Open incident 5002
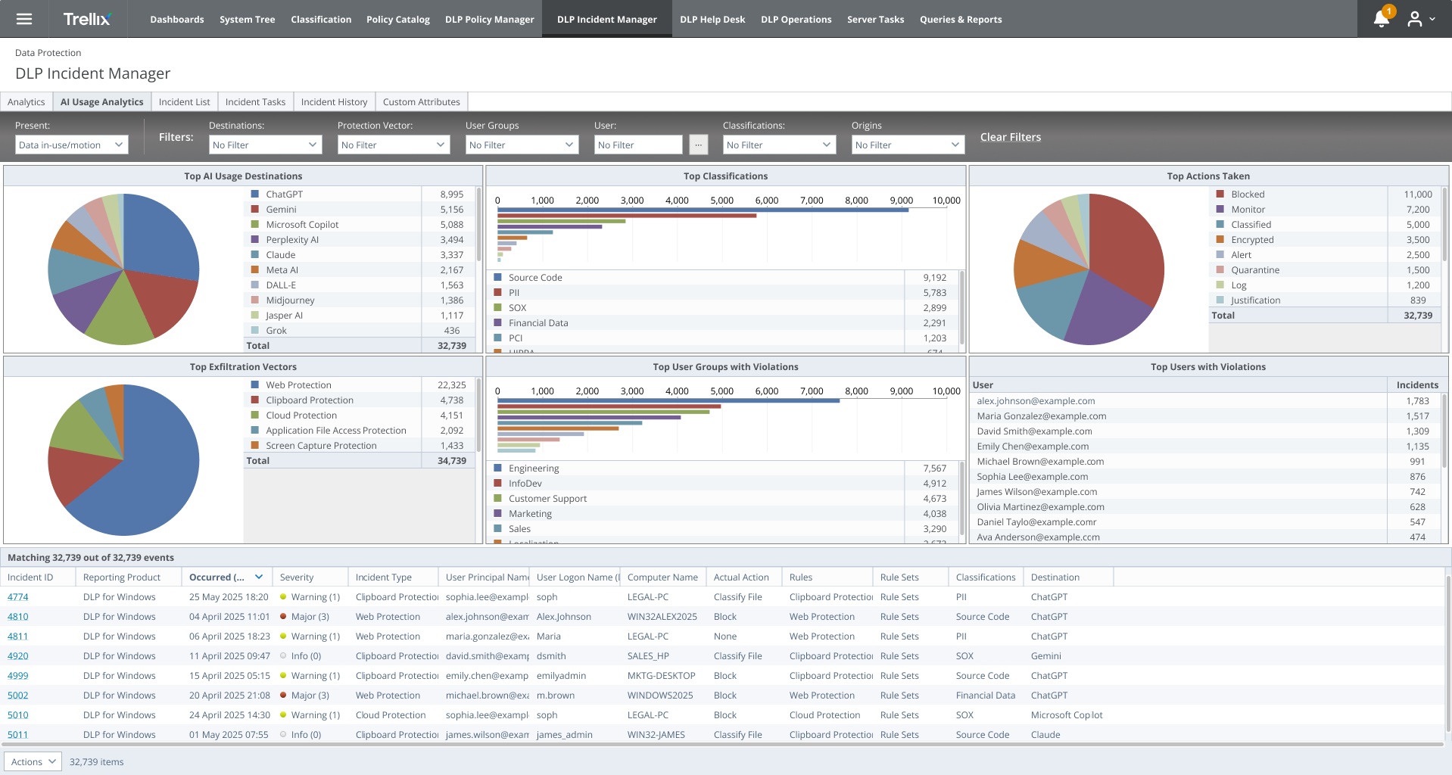 pyautogui.click(x=18, y=696)
